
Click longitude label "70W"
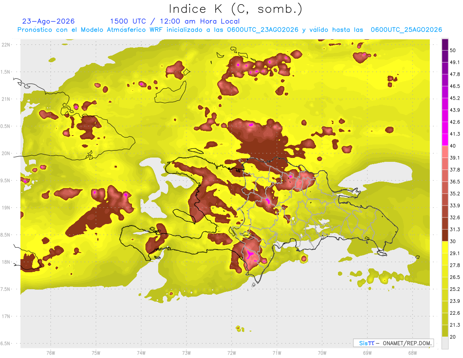322,353
